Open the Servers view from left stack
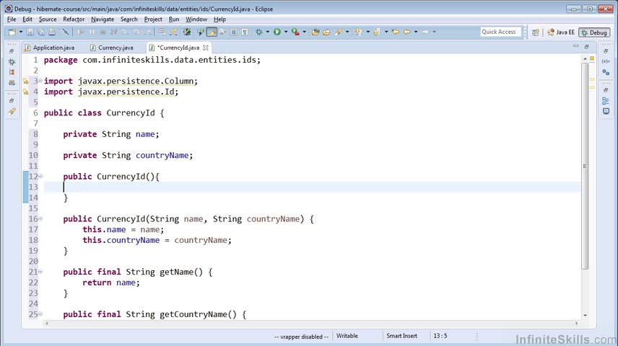 tap(12, 83)
